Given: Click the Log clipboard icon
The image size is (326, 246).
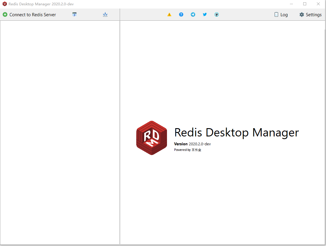Looking at the screenshot, I should click(276, 14).
